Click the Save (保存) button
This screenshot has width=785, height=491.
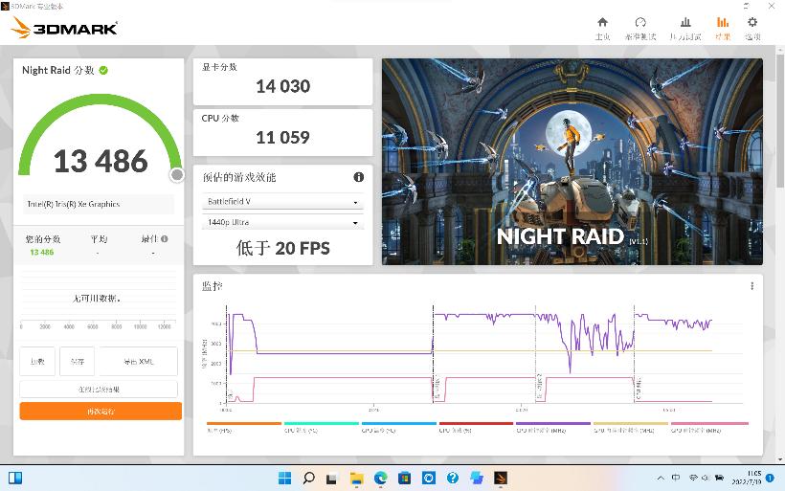click(x=78, y=361)
